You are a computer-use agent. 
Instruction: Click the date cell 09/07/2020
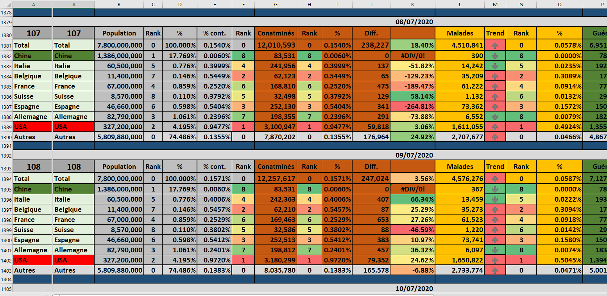tap(414, 155)
